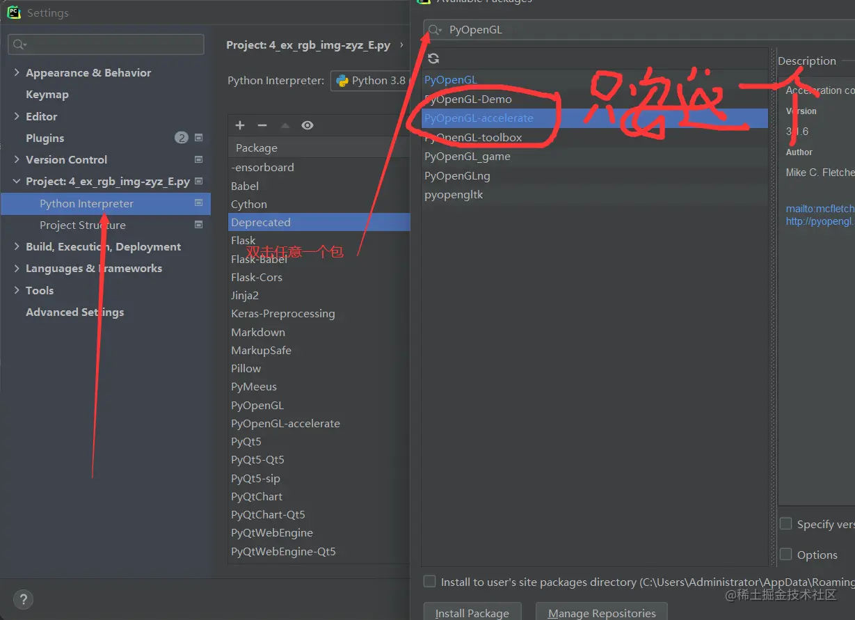The height and width of the screenshot is (620, 855).
Task: Open the http://pyopengl homepage link
Action: tap(820, 221)
